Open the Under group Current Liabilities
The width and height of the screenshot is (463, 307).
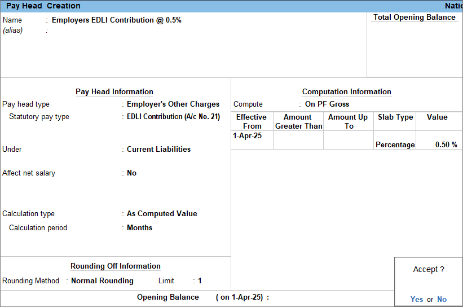point(158,150)
